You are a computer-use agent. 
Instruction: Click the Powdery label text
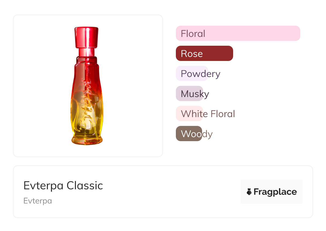click(200, 74)
